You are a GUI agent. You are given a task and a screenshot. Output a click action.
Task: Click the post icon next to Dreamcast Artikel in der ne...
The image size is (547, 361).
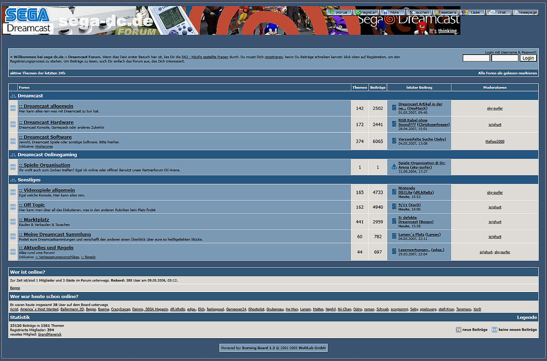coord(394,107)
